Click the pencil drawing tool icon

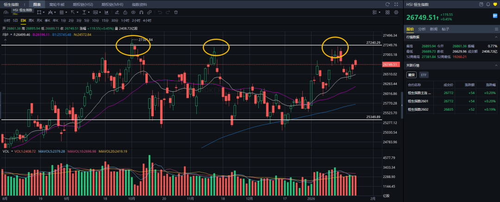pyautogui.click(x=118, y=12)
